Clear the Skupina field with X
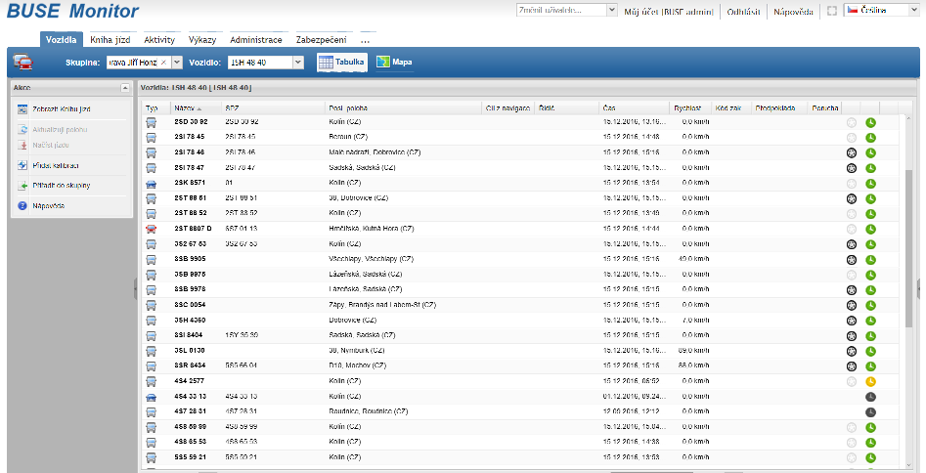The image size is (926, 473). pos(163,62)
